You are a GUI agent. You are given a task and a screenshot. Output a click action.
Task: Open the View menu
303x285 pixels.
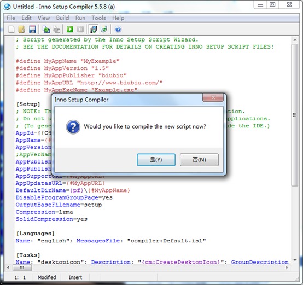tap(44, 18)
